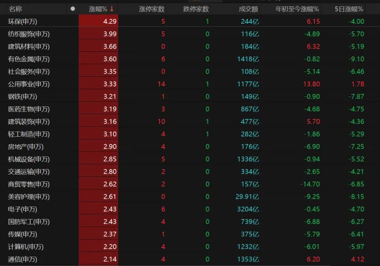Click year-to-date value 6.15
Viewport: 380px width, 266px height.
313,21
